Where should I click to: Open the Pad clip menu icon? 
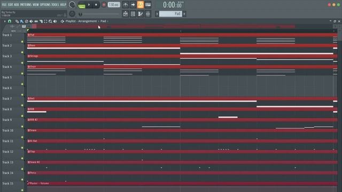click(28, 35)
